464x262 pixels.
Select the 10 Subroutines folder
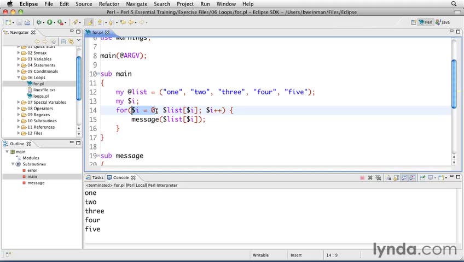pyautogui.click(x=42, y=121)
